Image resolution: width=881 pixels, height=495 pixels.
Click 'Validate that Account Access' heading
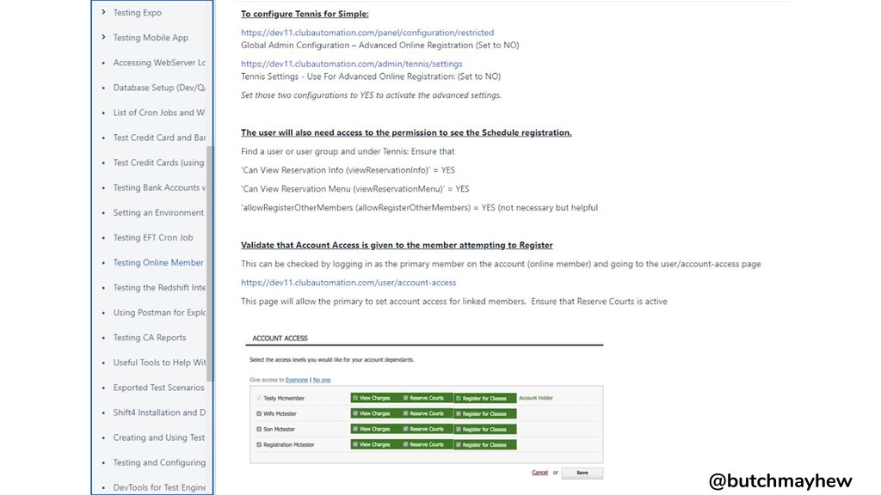pos(397,245)
